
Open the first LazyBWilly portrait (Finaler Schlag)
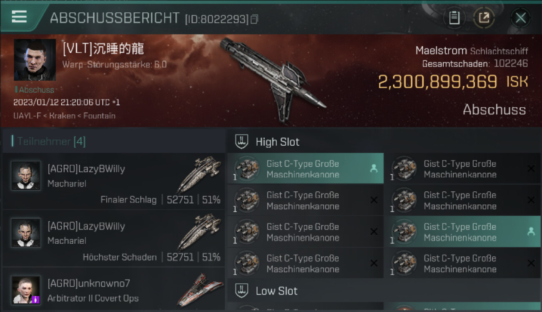point(26,176)
